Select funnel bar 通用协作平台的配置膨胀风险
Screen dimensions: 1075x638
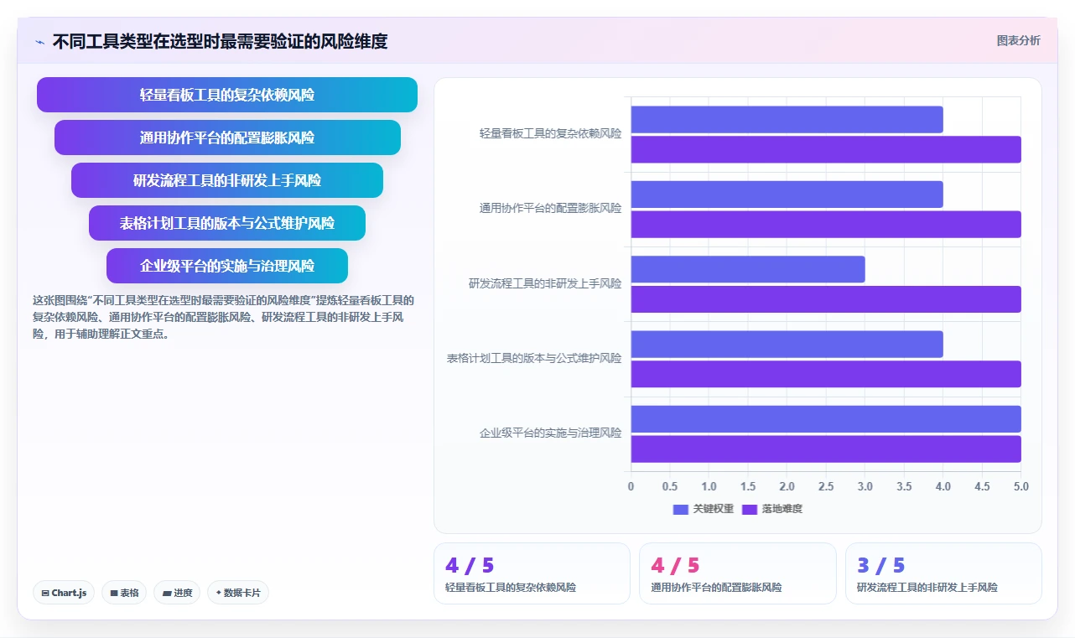227,137
